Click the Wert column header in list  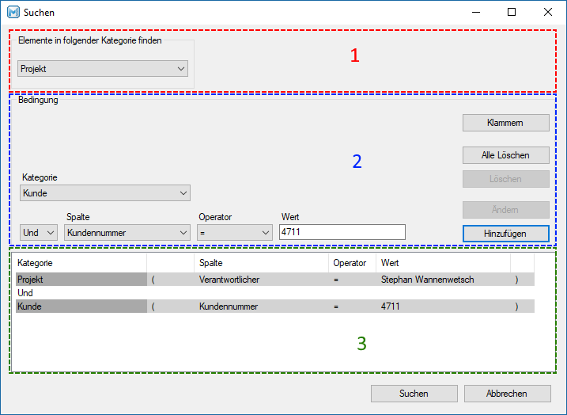coord(443,263)
